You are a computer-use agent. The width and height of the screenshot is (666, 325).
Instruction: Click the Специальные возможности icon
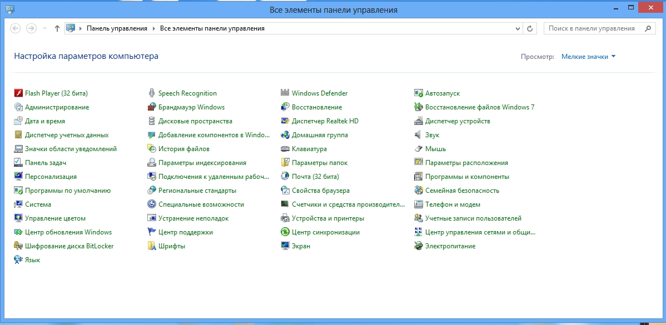tap(152, 204)
